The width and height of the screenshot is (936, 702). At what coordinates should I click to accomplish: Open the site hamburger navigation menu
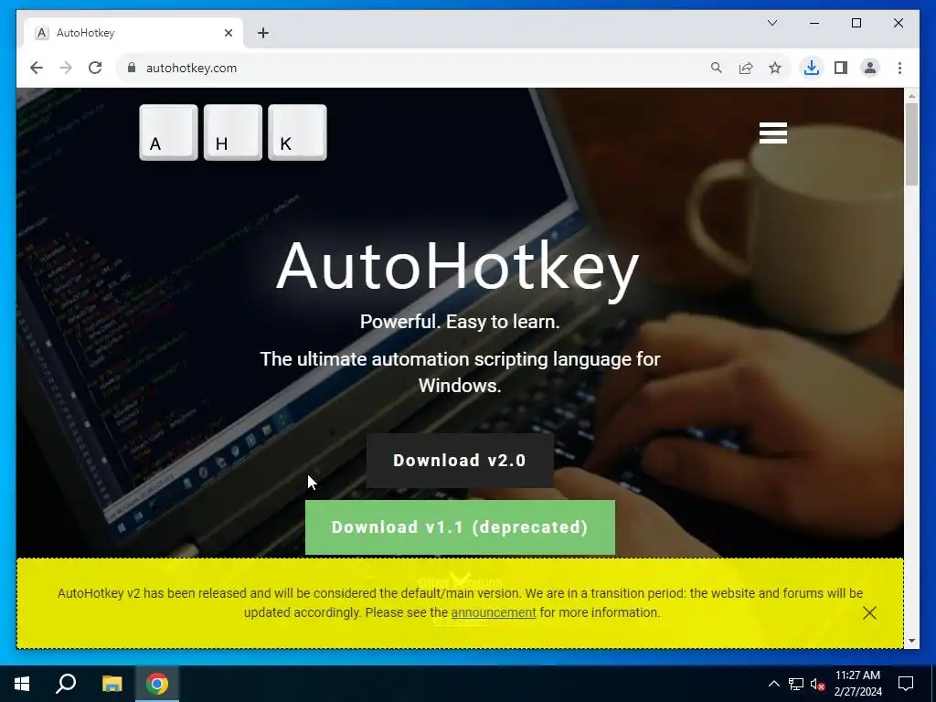click(773, 133)
